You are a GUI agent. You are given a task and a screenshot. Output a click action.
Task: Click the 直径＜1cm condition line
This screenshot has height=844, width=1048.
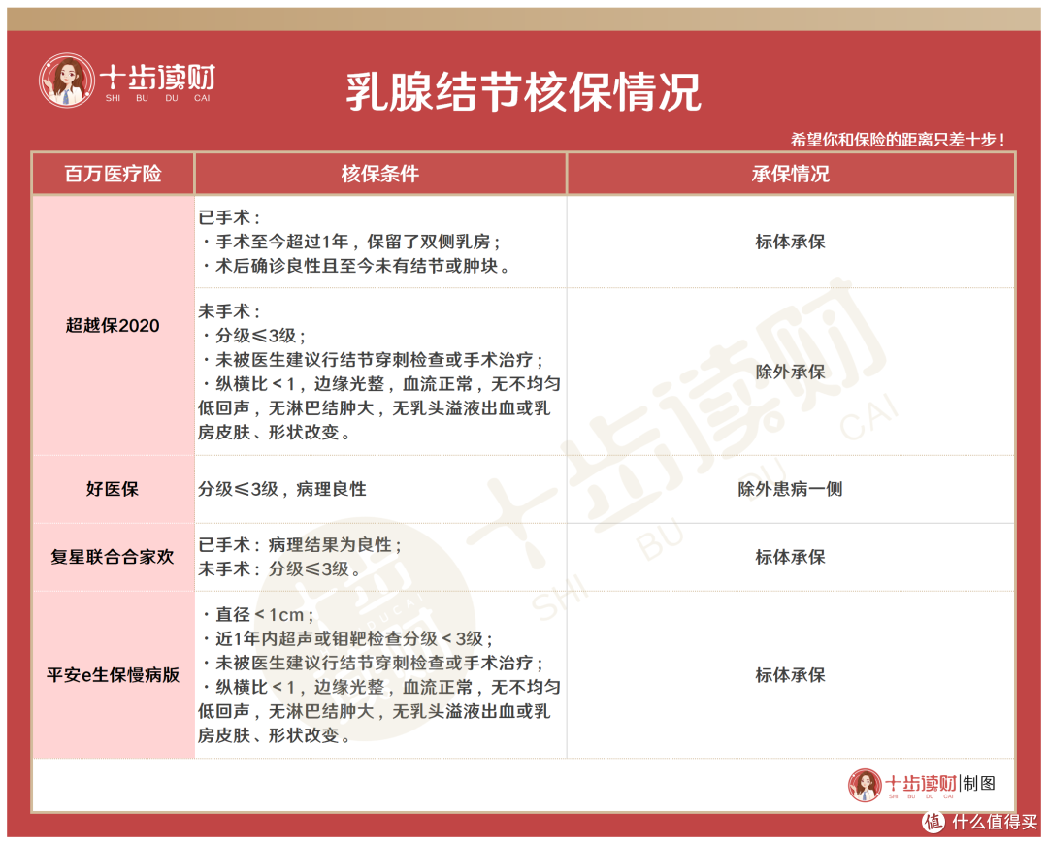[257, 615]
